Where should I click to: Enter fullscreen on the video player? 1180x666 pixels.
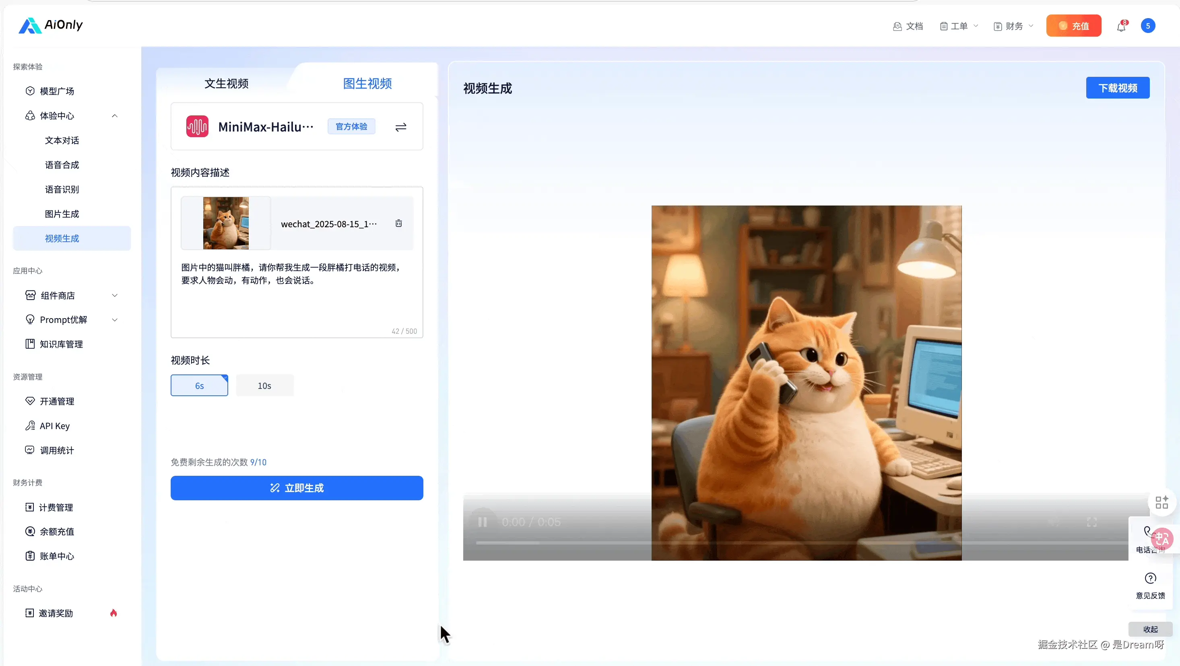[x=1092, y=521]
